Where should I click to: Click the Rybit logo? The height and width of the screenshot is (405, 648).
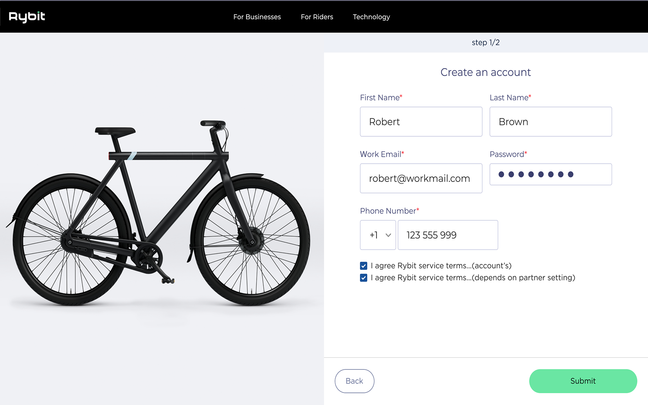click(27, 17)
